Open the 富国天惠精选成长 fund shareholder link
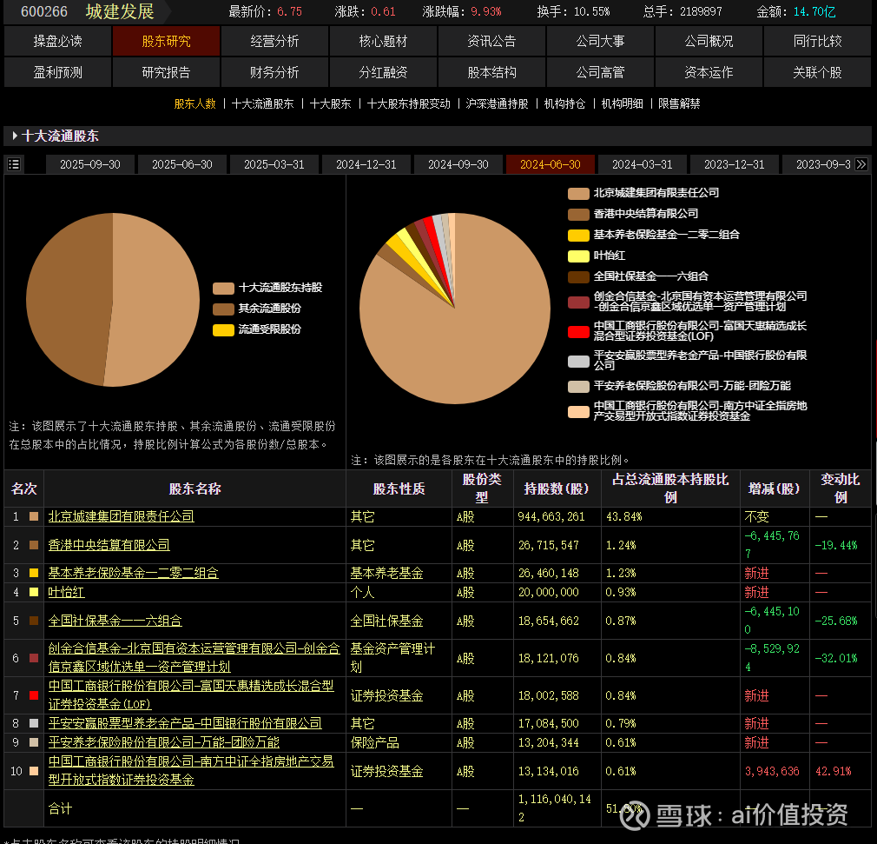The width and height of the screenshot is (877, 844). (x=191, y=695)
